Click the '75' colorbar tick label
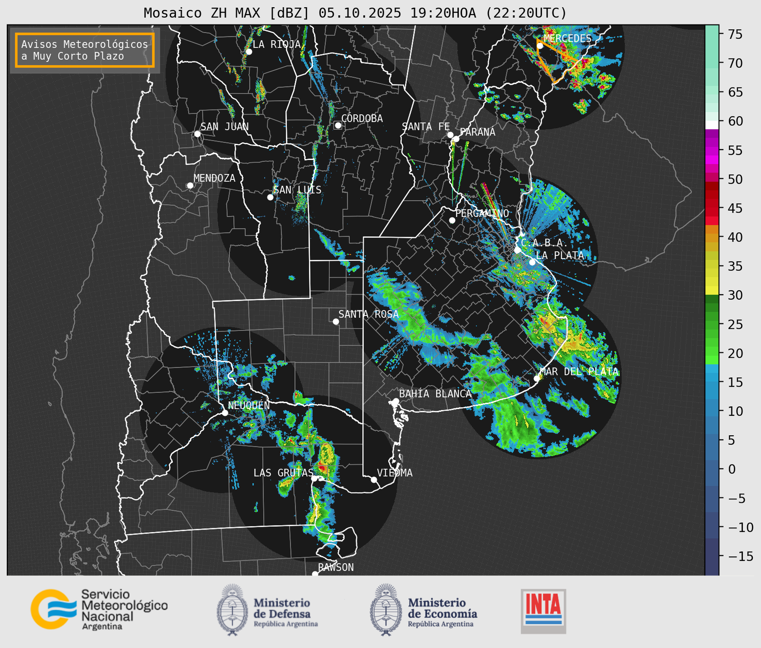Viewport: 761px width, 648px height. click(x=735, y=34)
